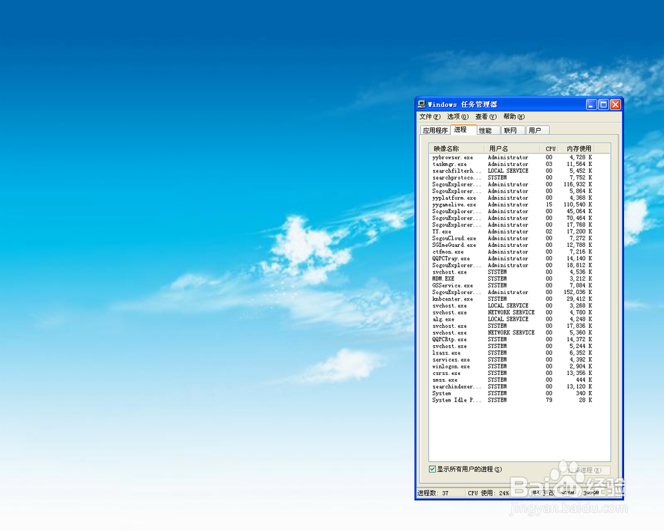The image size is (664, 531).
Task: Select the taskmgr.exe process
Action: coord(512,165)
